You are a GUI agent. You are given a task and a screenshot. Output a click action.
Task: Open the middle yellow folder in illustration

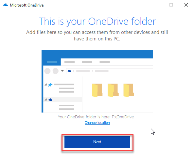point(113,90)
